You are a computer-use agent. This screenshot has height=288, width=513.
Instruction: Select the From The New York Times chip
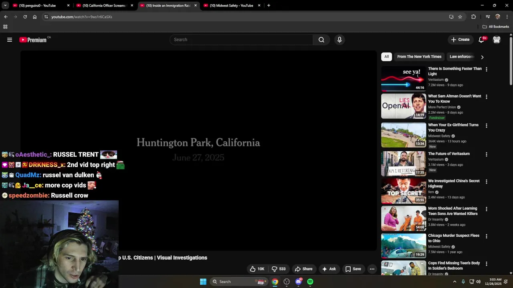[x=419, y=56]
